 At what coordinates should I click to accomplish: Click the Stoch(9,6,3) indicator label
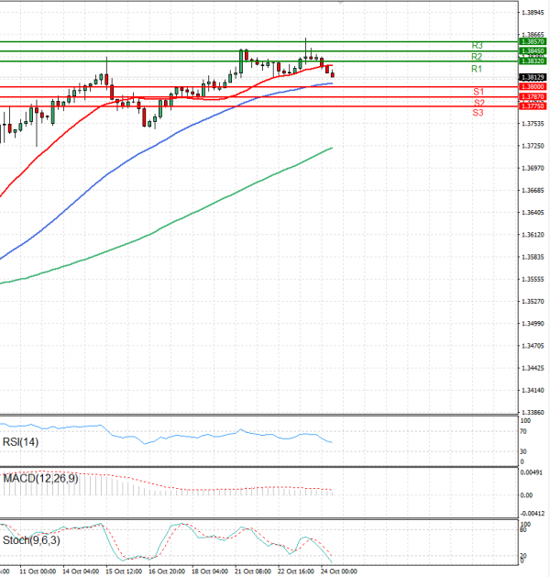click(x=31, y=540)
